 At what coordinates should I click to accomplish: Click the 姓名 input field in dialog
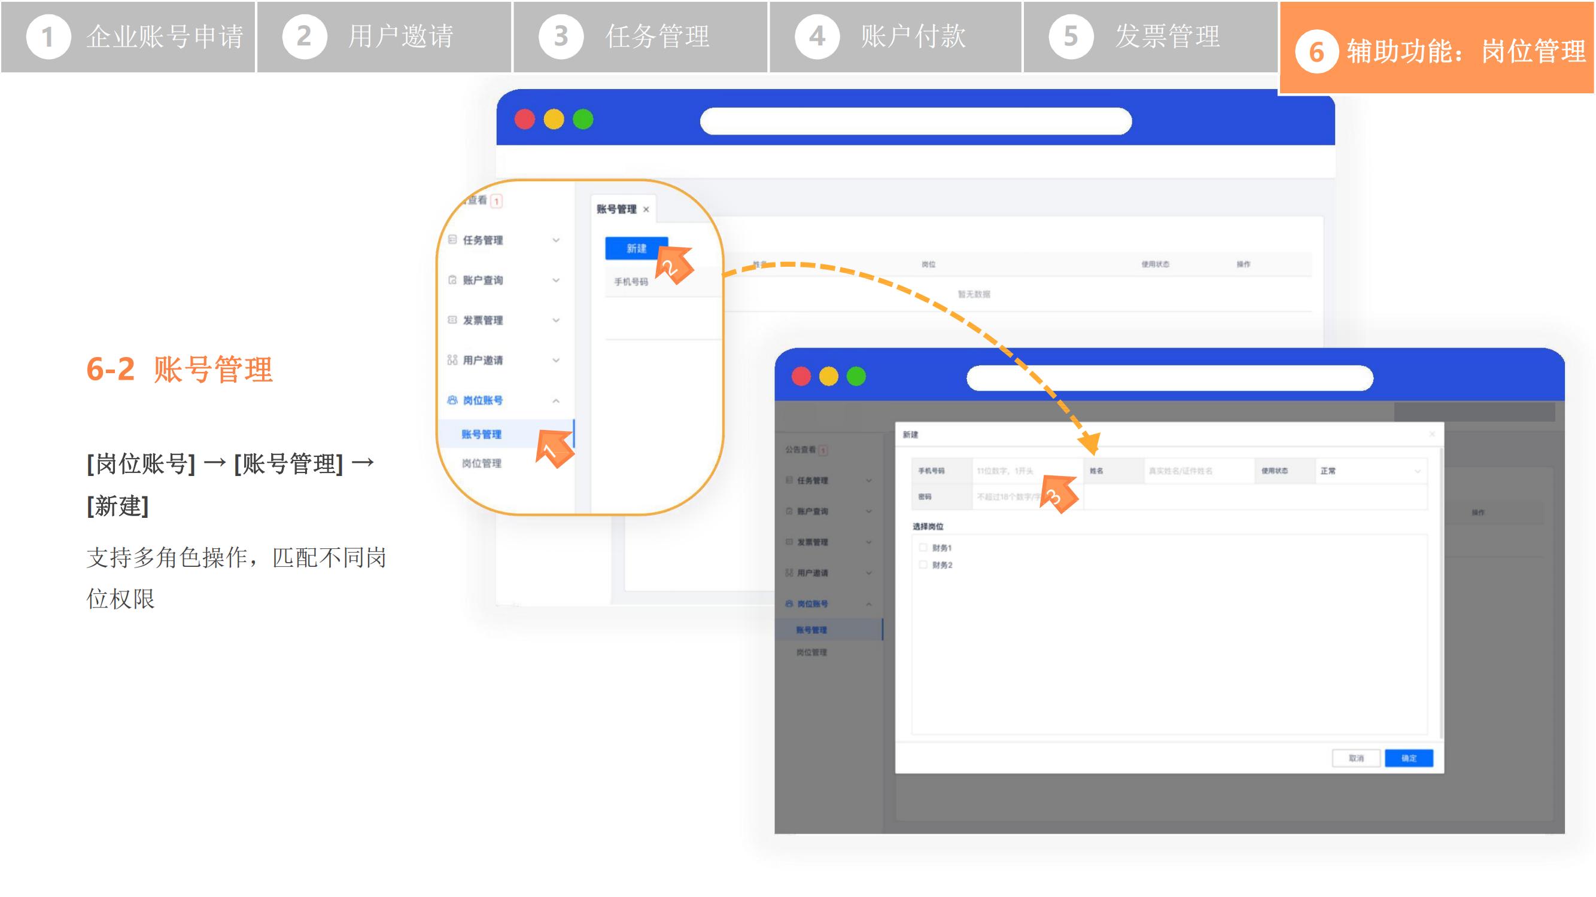[x=1199, y=471]
